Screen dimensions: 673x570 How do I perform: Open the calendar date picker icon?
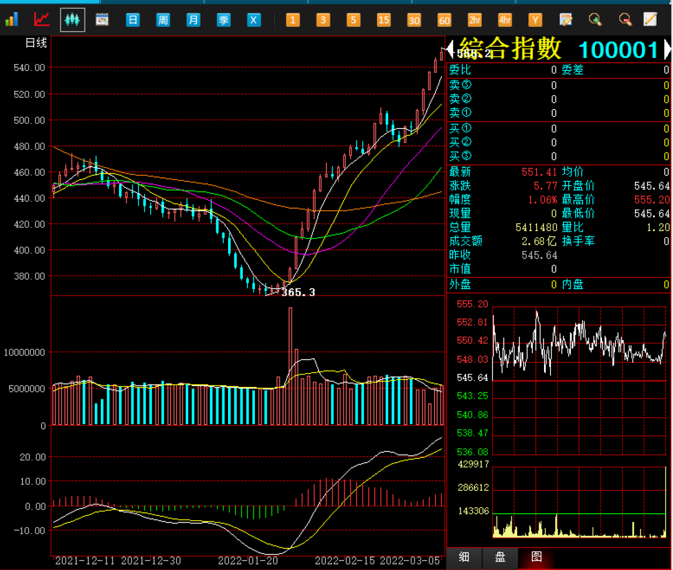tap(102, 20)
